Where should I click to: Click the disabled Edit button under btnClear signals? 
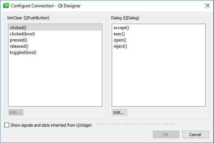[x=16, y=112]
